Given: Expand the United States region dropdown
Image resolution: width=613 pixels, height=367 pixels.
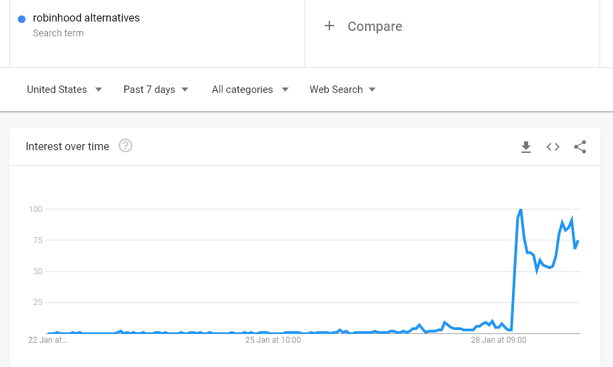Looking at the screenshot, I should pos(65,90).
